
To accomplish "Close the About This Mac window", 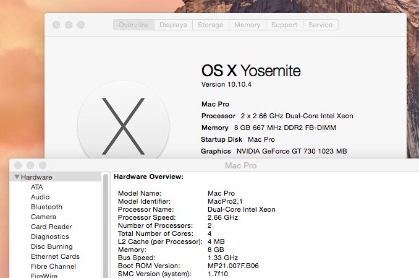I will pyautogui.click(x=56, y=25).
